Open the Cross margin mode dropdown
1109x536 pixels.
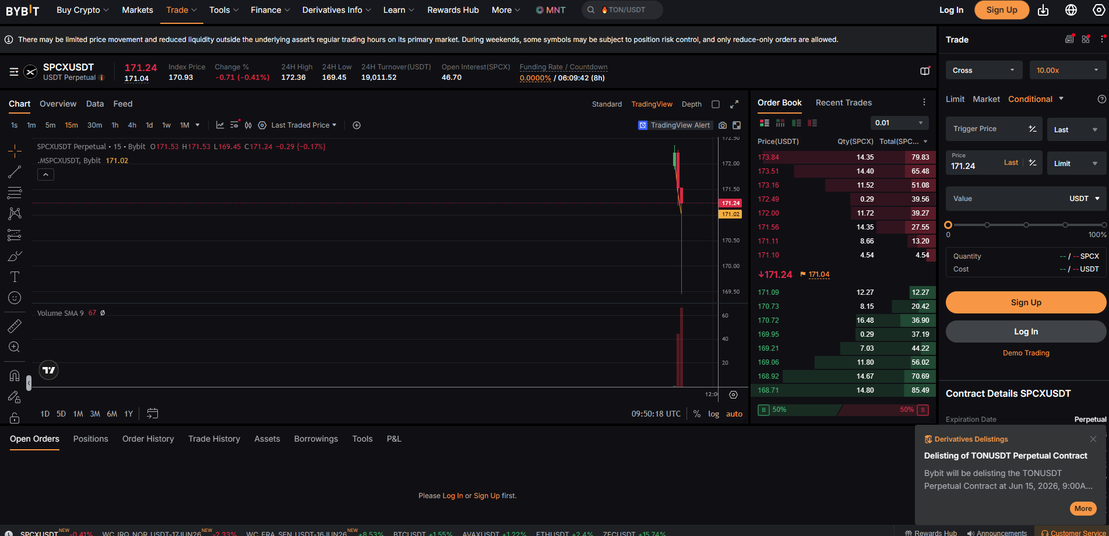pyautogui.click(x=984, y=70)
